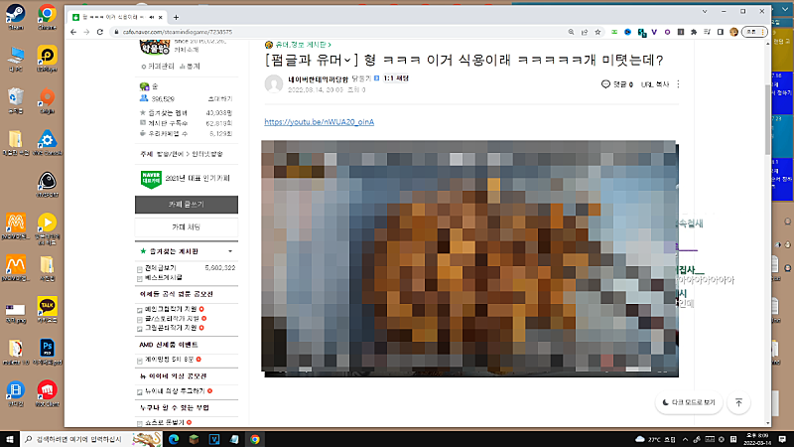This screenshot has width=794, height=447.
Task: Open LDPlayer desktop shortcut
Action: (47, 59)
